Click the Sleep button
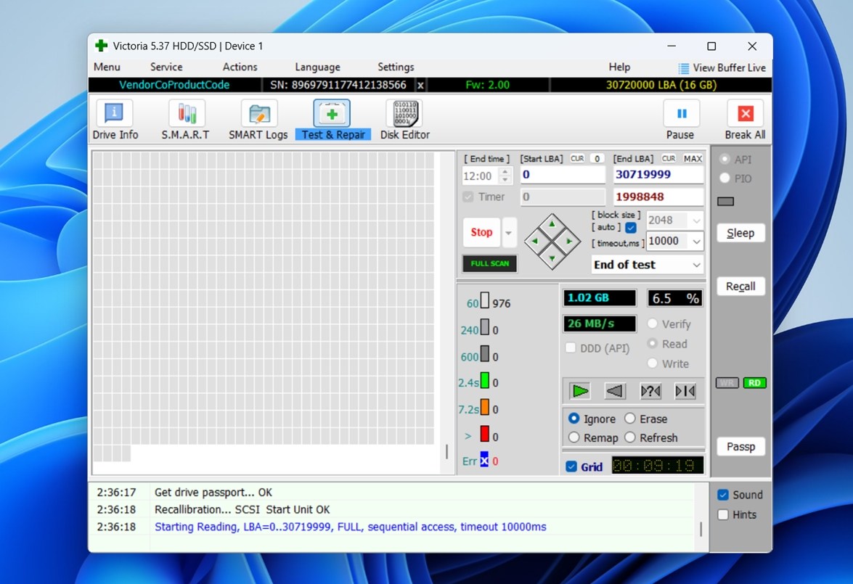The height and width of the screenshot is (584, 853). pos(740,233)
